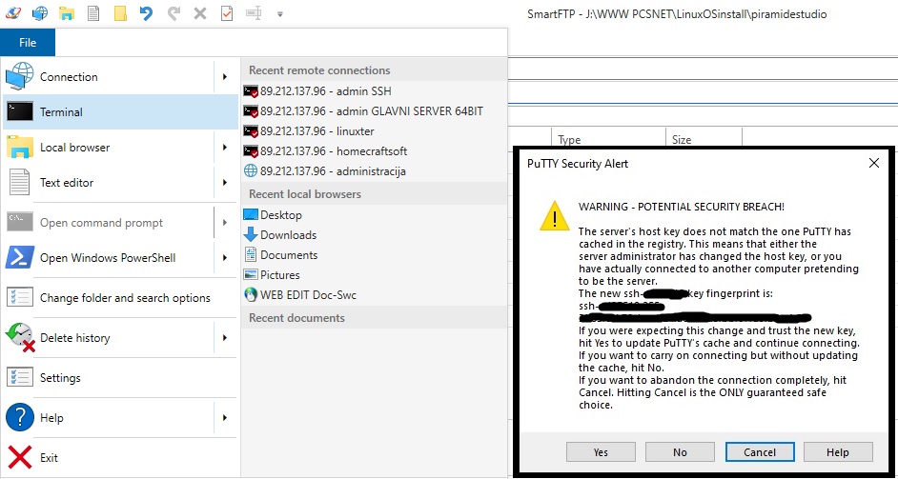Click the local browser folder icon in toolbar
The width and height of the screenshot is (898, 479).
(x=67, y=12)
